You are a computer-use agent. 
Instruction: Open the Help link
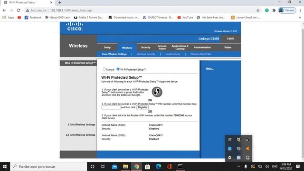click(x=209, y=68)
